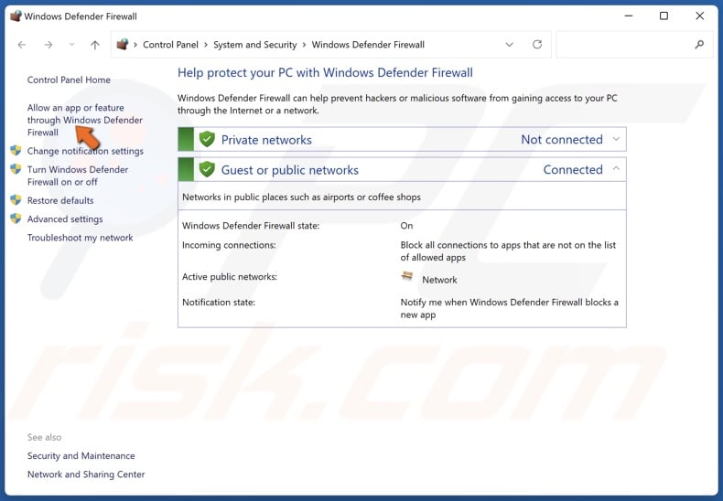Open the recent locations chevron
723x501 pixels.
point(71,45)
